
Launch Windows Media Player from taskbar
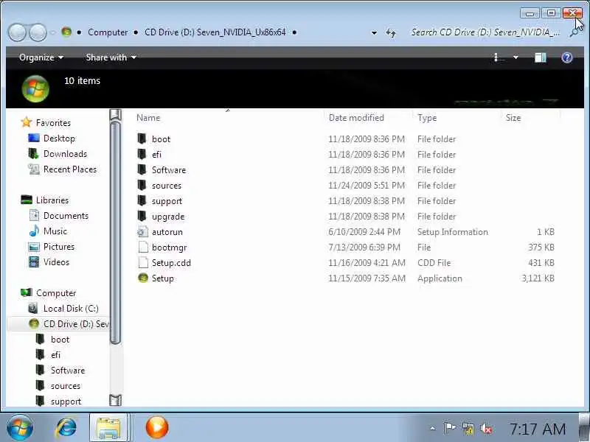157,428
